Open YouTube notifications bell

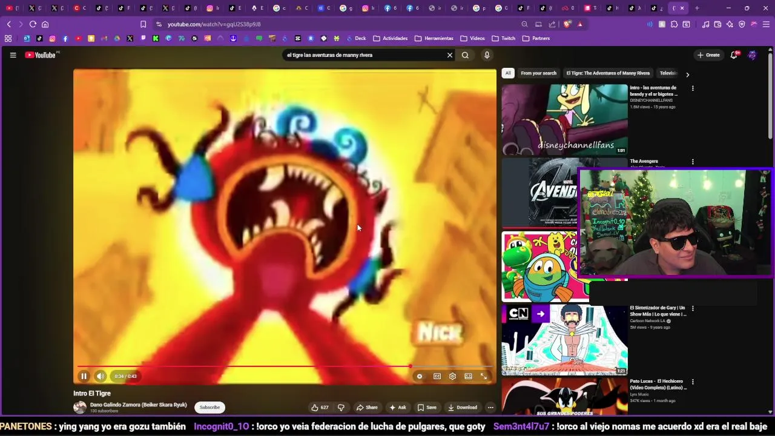point(734,55)
